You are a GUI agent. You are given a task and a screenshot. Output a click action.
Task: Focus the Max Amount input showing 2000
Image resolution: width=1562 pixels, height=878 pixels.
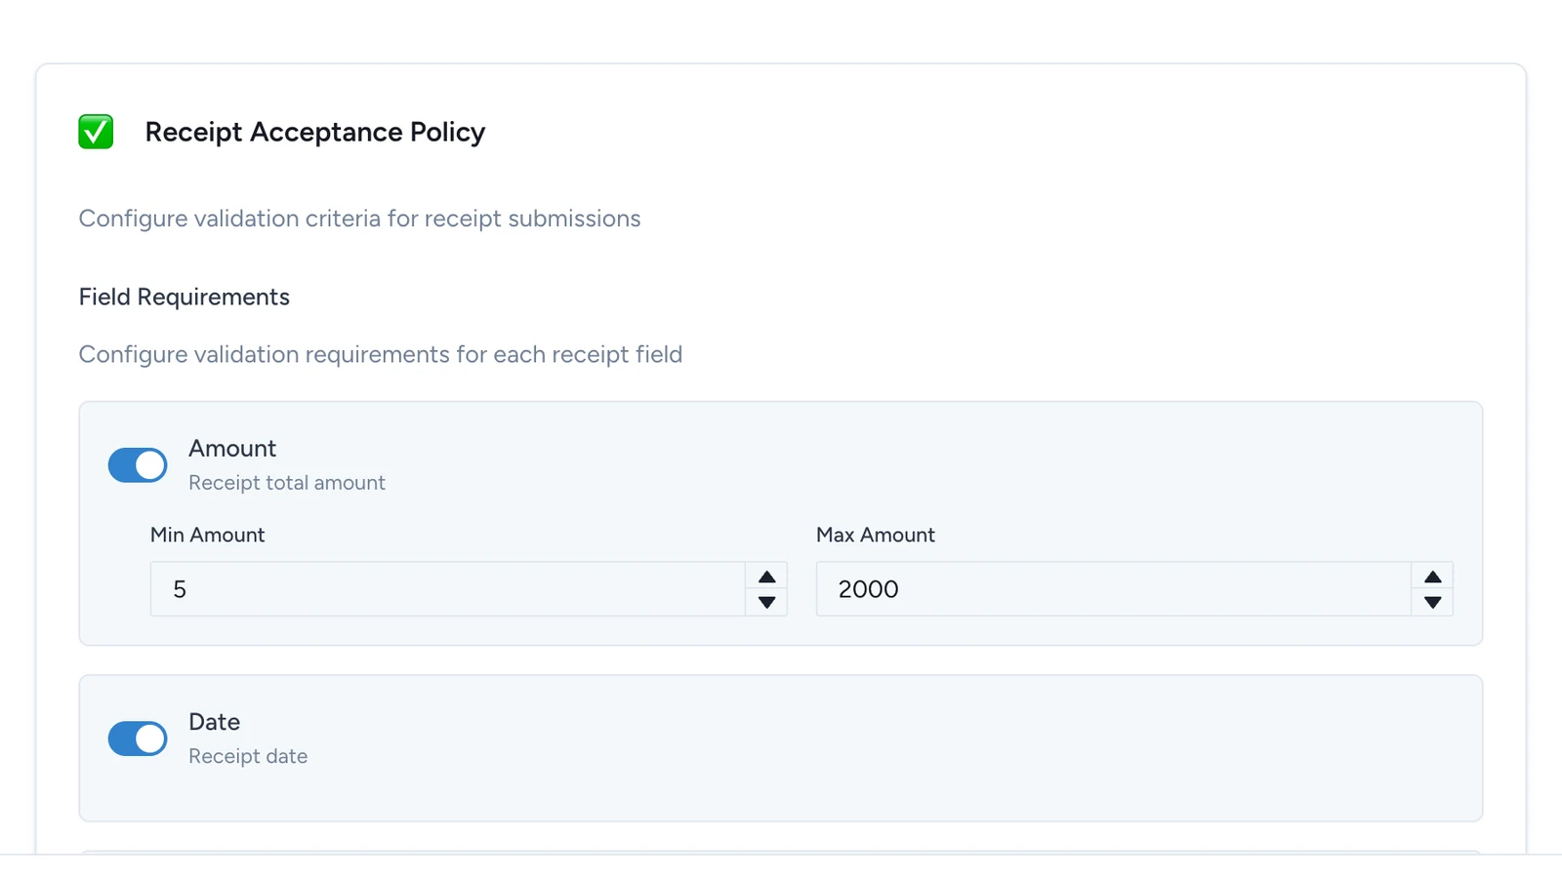coord(1113,589)
